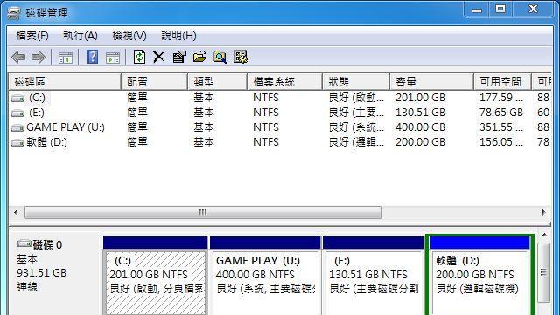Click the drive icon for 軟體 (D:) row
Viewport: 560px width, 315px height.
17,142
